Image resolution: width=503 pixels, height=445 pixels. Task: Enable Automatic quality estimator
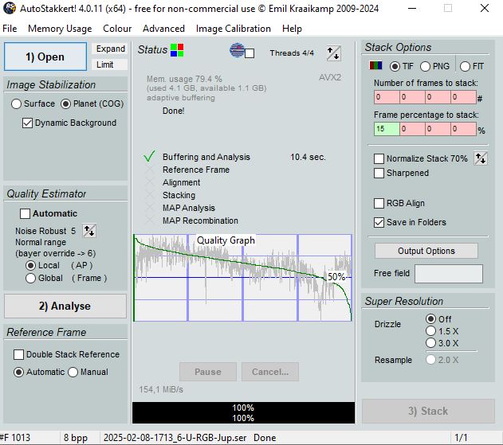click(x=49, y=213)
